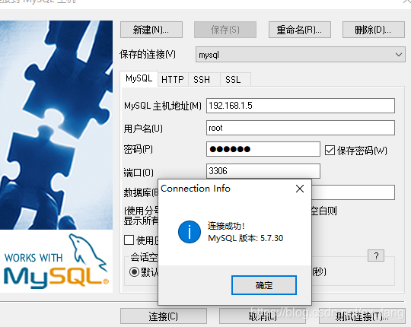This screenshot has width=411, height=327.
Task: Click the masked password field
Action: coord(263,149)
